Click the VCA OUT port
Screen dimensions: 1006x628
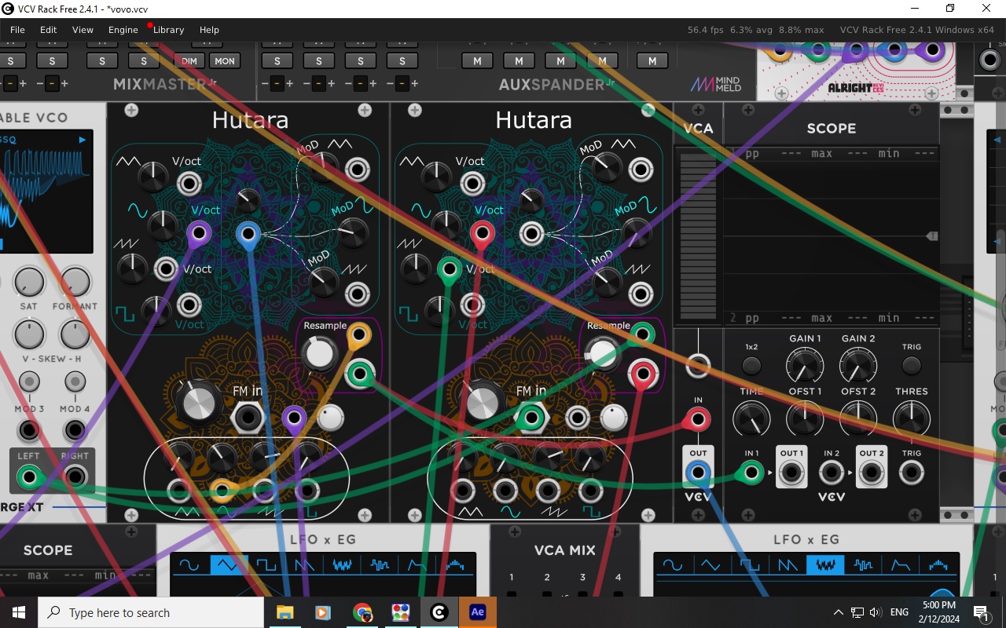coord(698,473)
